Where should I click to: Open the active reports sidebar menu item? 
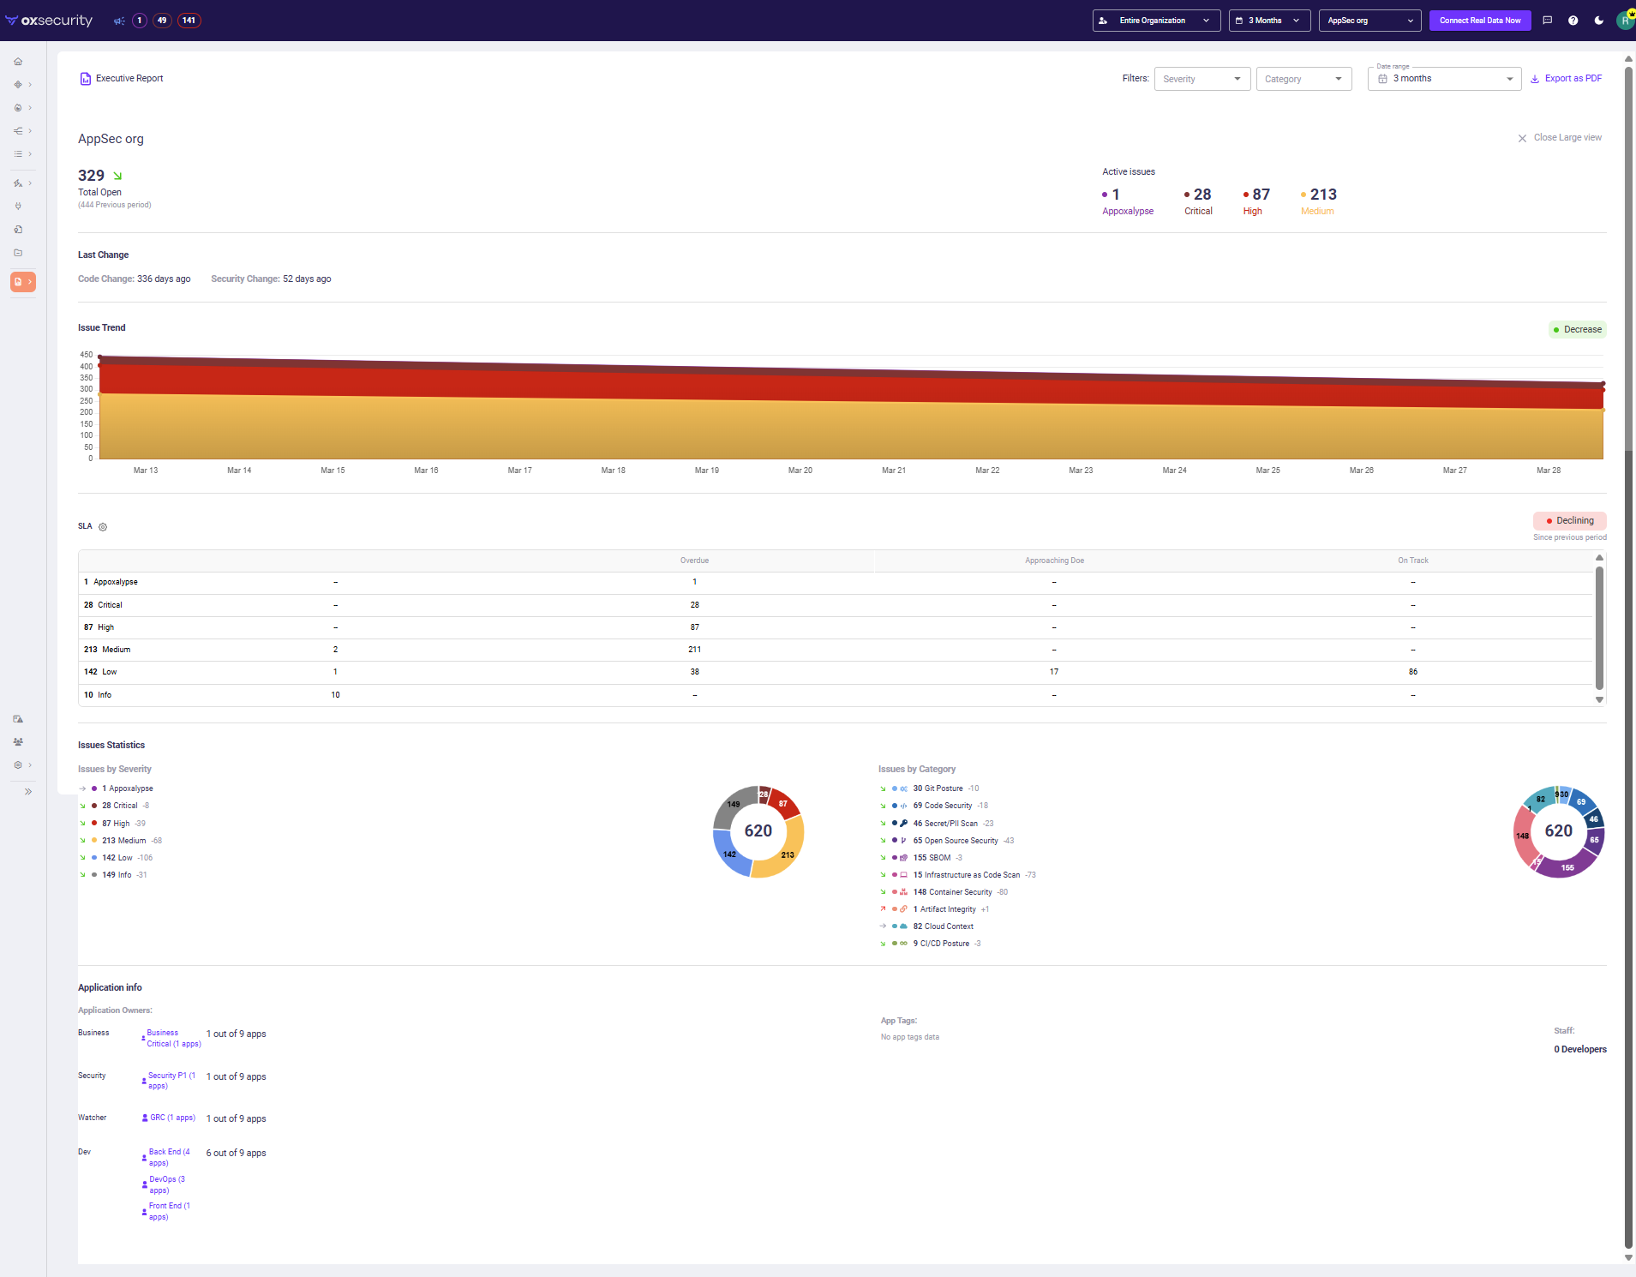click(23, 282)
